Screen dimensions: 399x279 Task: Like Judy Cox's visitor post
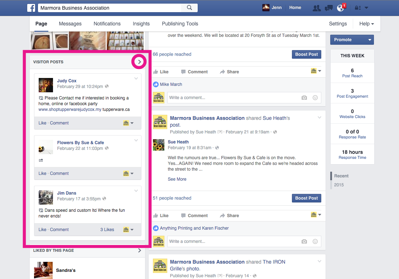(x=42, y=123)
